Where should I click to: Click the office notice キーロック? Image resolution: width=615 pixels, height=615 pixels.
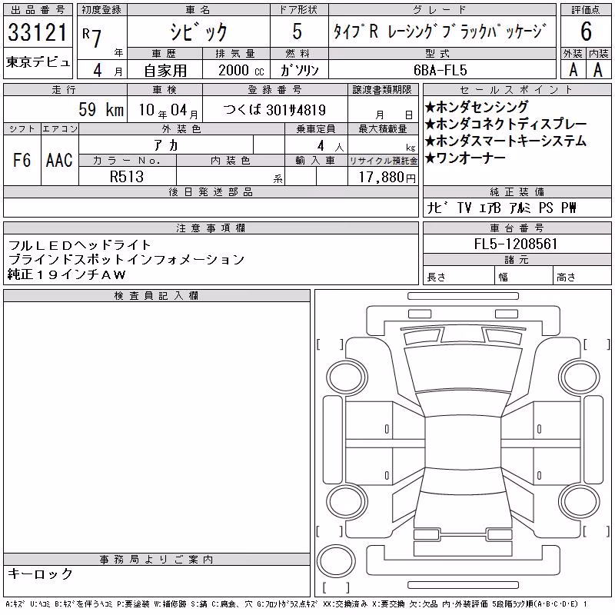pos(41,573)
